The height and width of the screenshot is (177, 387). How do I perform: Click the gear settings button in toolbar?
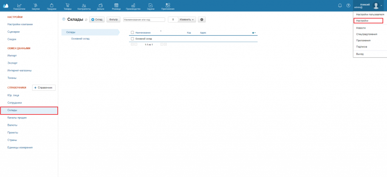(202, 20)
